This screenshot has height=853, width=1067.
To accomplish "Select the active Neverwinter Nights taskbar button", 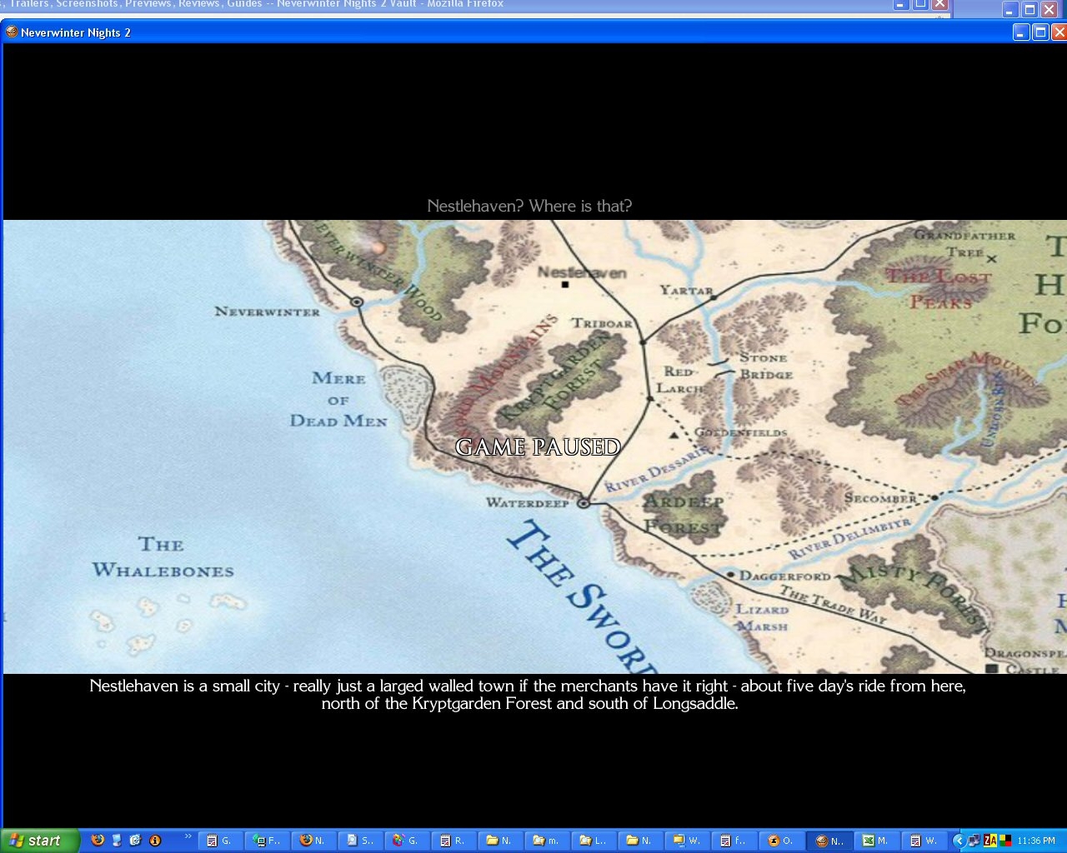I will 829,841.
